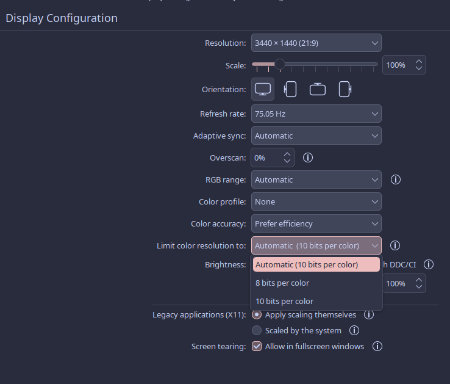450x384 pixels.
Task: Click the Overscan percentage spin box
Action: click(x=266, y=158)
